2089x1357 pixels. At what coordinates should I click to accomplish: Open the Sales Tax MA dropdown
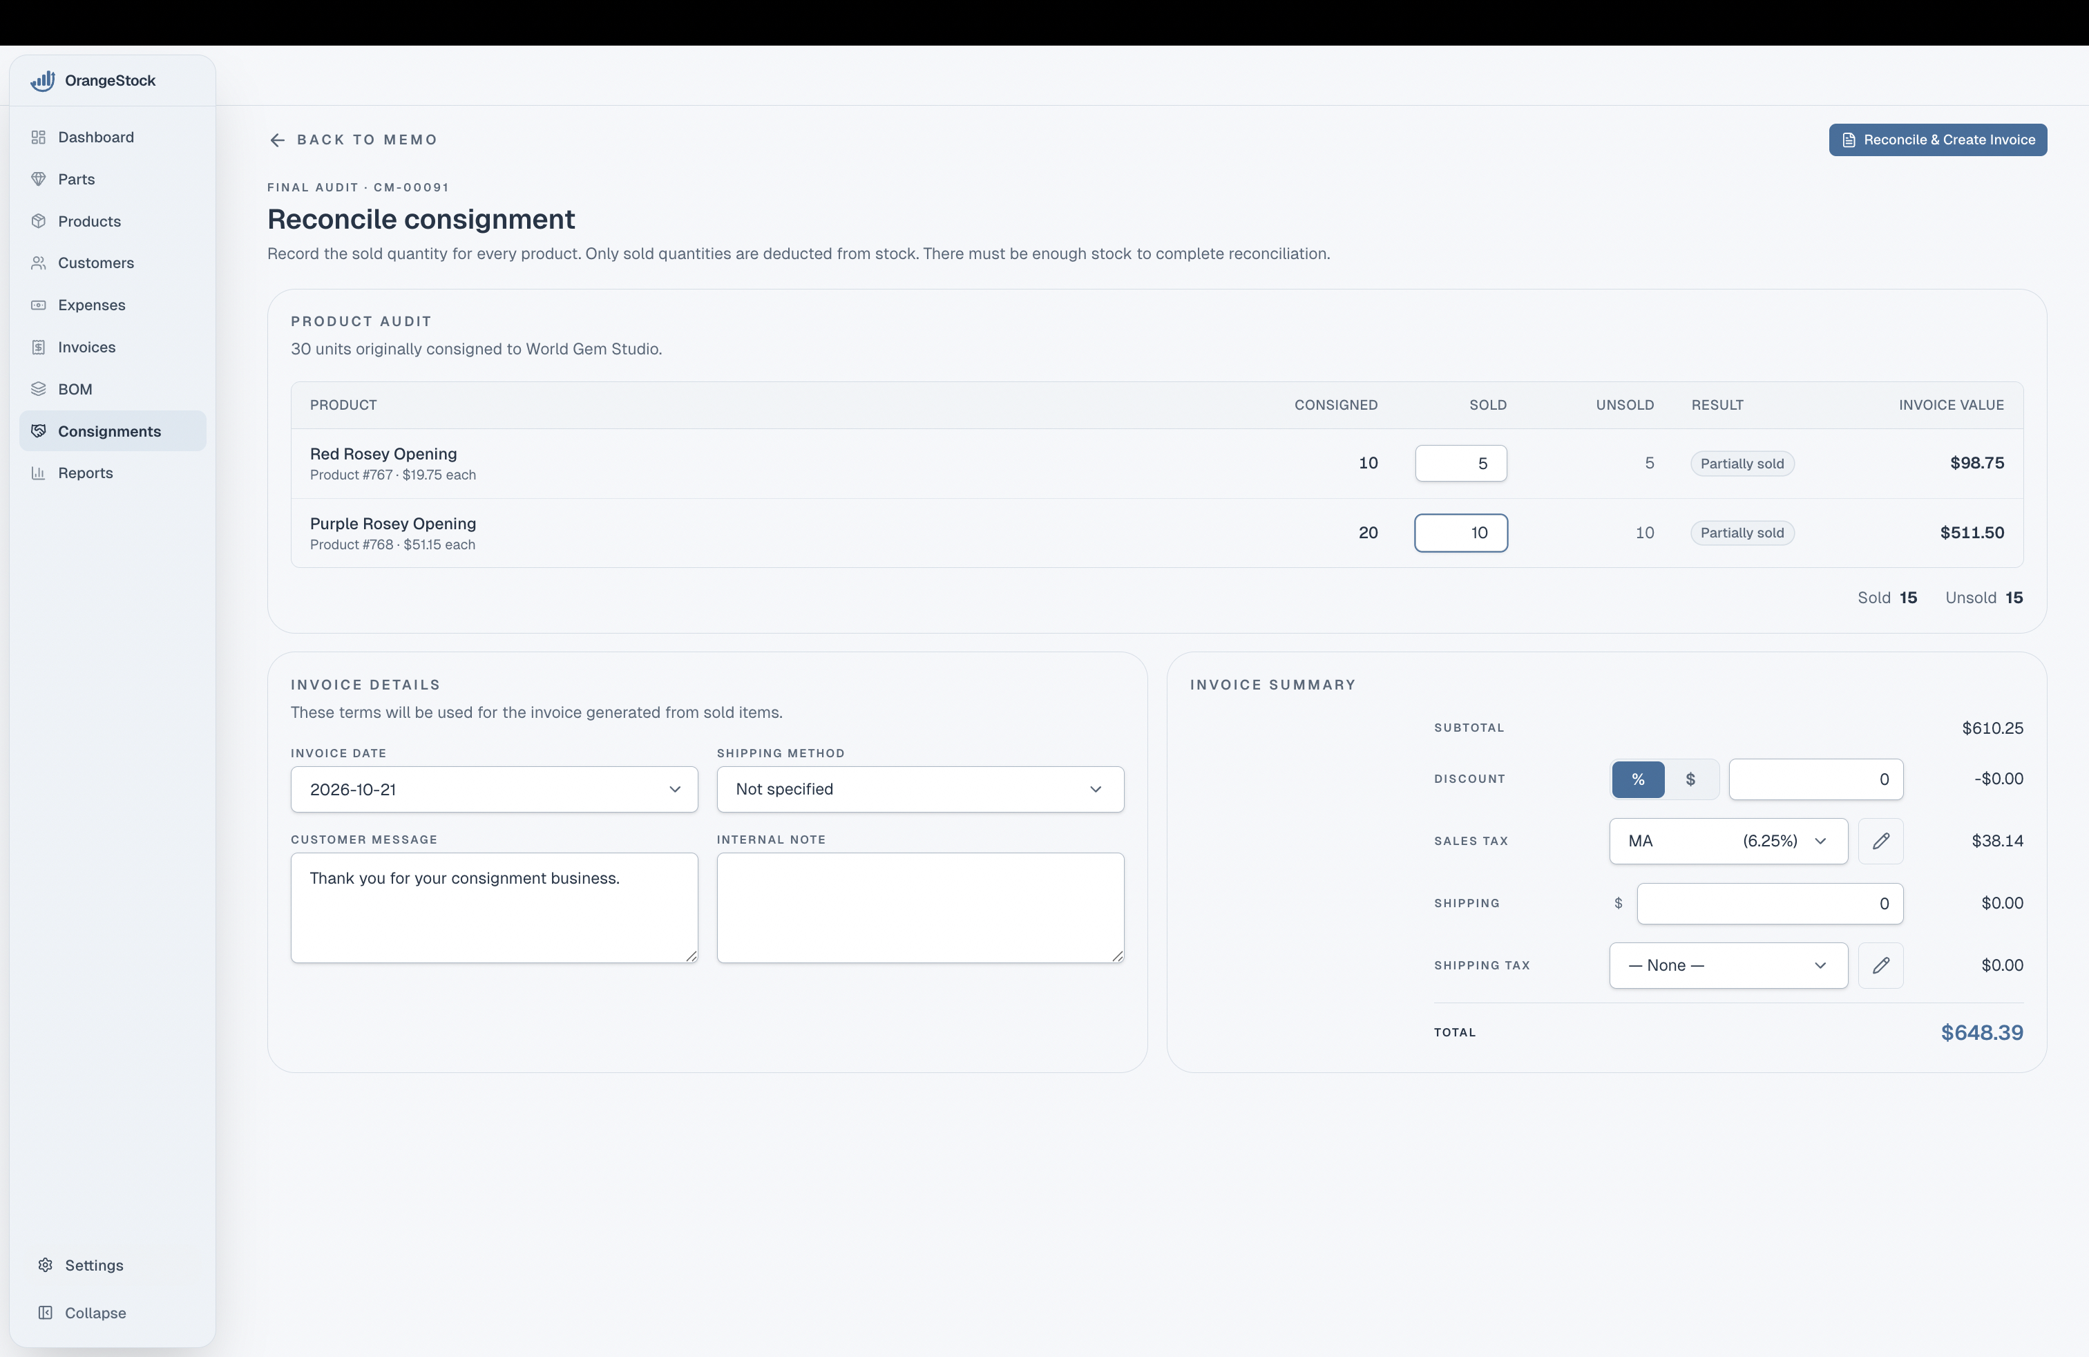point(1728,841)
